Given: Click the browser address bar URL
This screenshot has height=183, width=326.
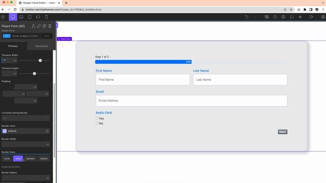Looking at the screenshot, I should (63, 10).
